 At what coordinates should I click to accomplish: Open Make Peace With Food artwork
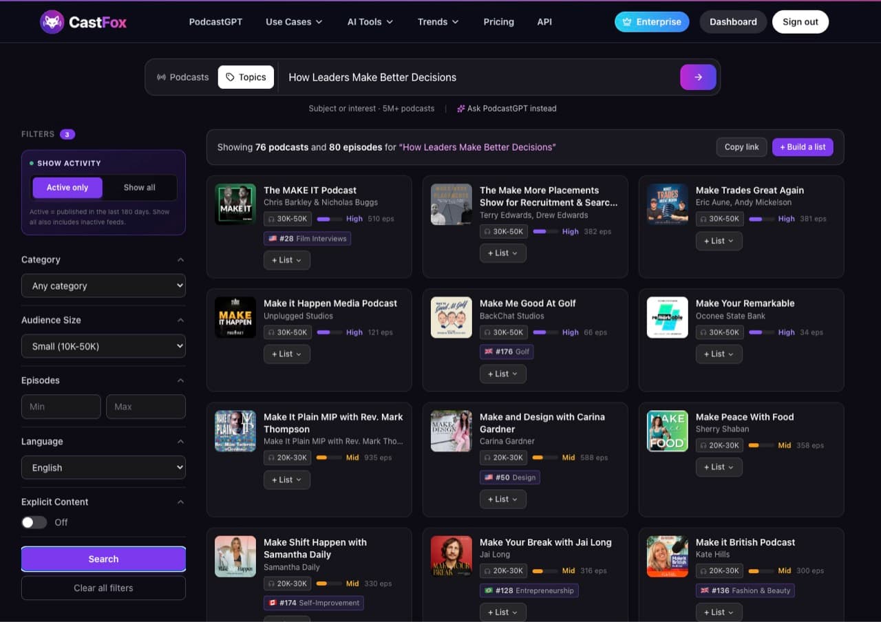tap(668, 431)
